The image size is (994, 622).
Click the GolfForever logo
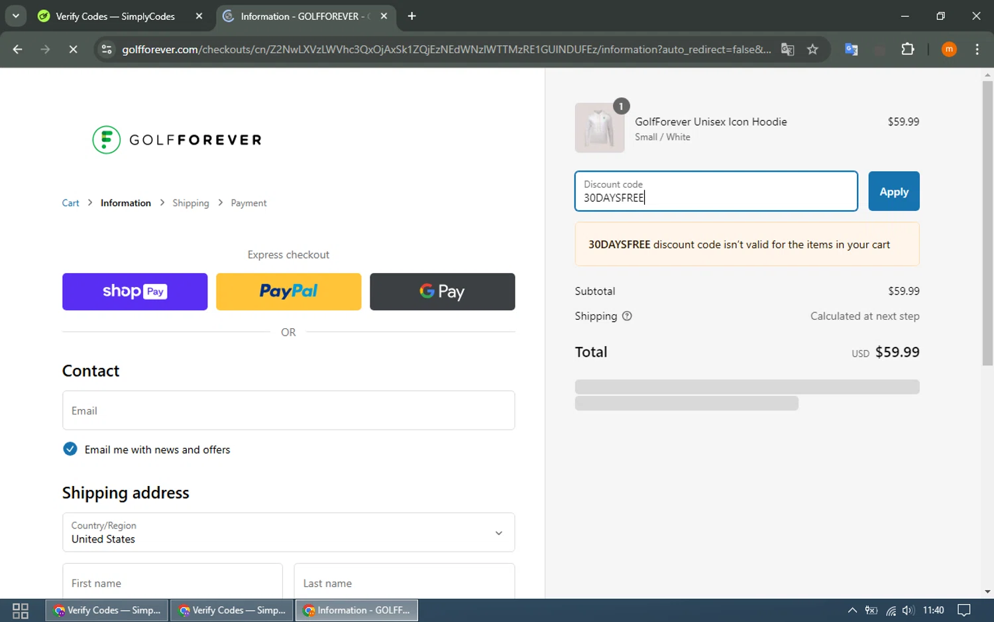177,140
